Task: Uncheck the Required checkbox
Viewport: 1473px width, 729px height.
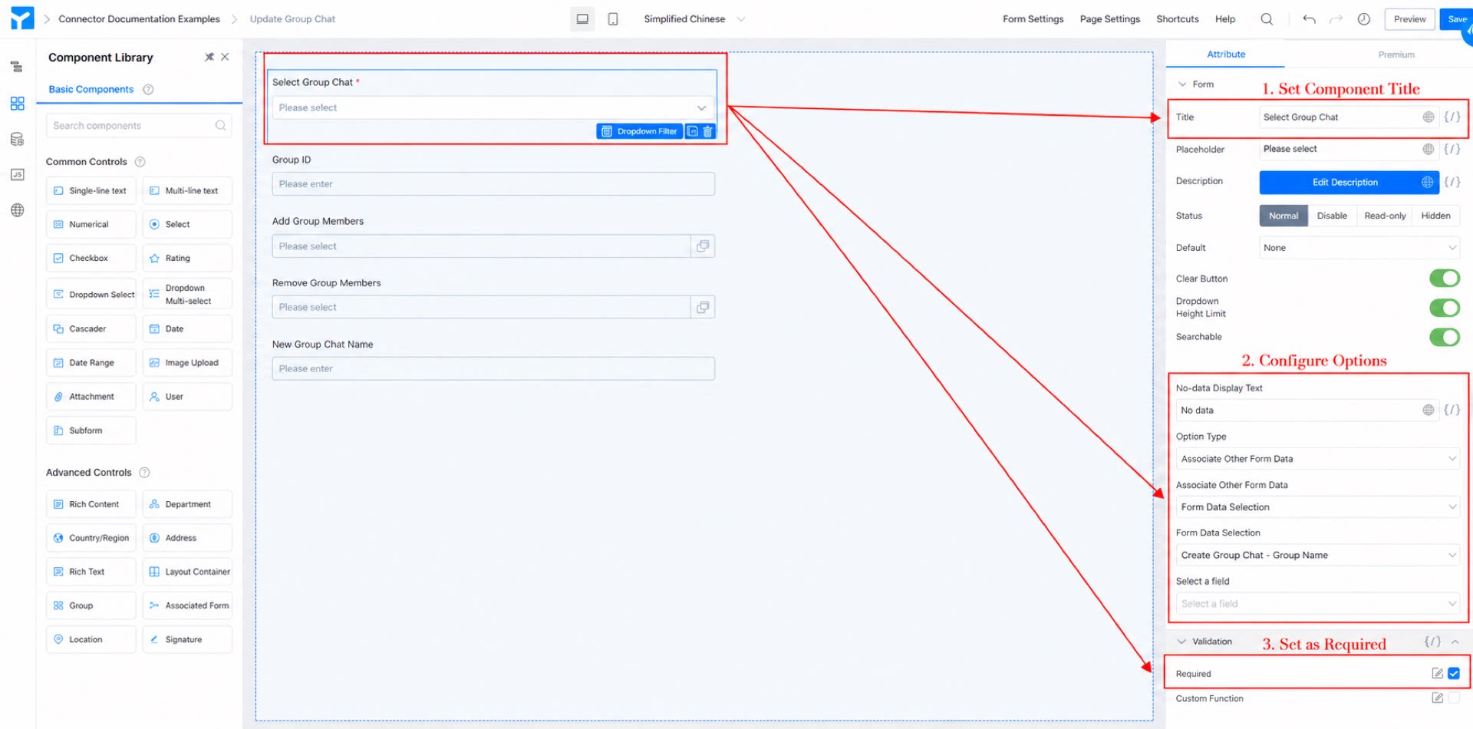Action: [1453, 674]
